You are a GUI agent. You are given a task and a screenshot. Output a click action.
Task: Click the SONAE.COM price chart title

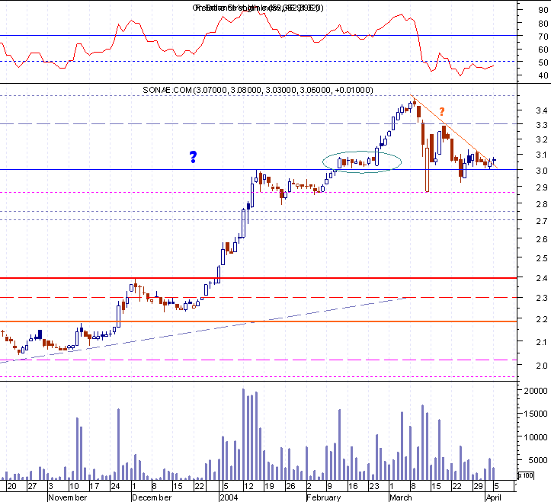coord(258,90)
